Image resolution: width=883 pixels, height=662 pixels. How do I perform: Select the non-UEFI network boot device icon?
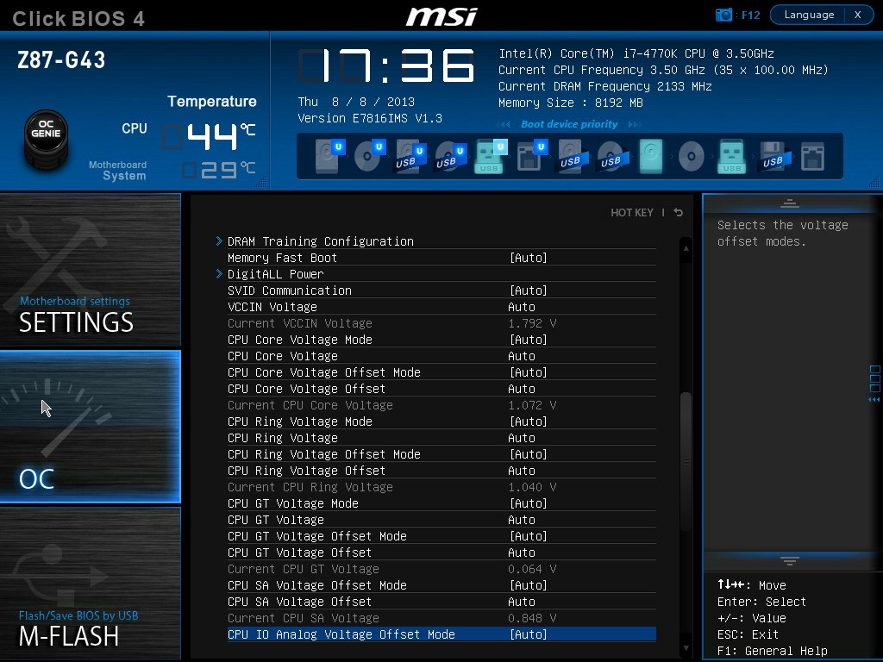tap(812, 157)
